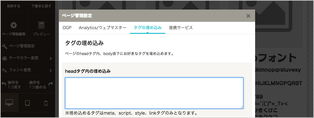Open the プレビュー page icon
Image resolution: width=314 pixels, height=118 pixels.
41,25
